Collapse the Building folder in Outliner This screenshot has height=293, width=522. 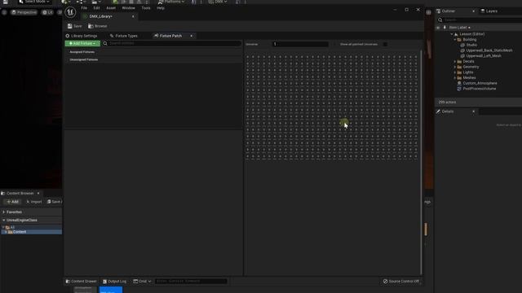455,40
